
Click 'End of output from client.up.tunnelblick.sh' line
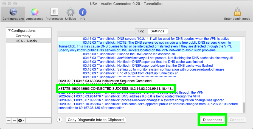click(131, 73)
